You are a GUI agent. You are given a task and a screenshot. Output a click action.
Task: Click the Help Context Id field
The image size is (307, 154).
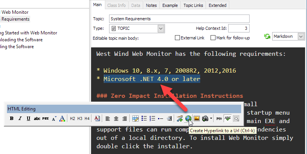pos(238,28)
